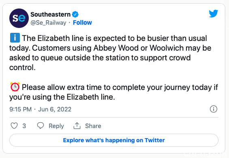The width and height of the screenshot is (229, 158).
Task: Open the 9:15 PM Jun 6, 2022 timestamp
Action: (40, 109)
